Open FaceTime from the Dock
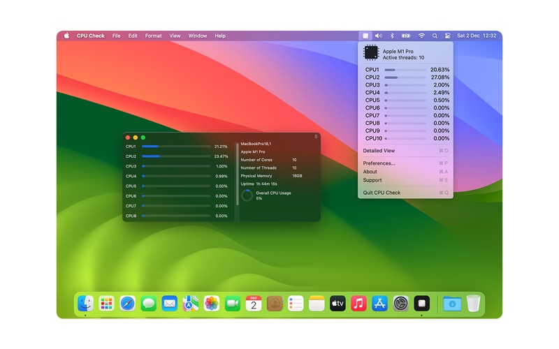 (233, 304)
